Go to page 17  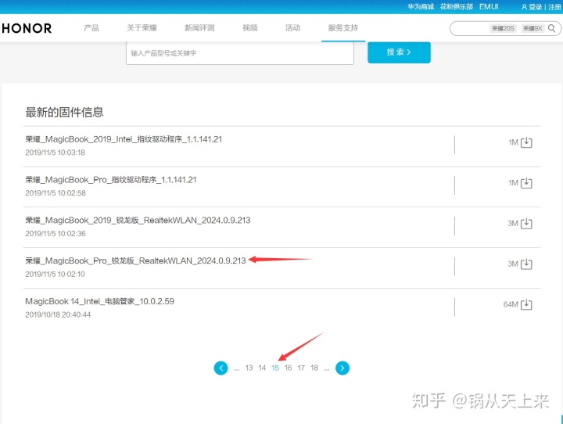301,368
